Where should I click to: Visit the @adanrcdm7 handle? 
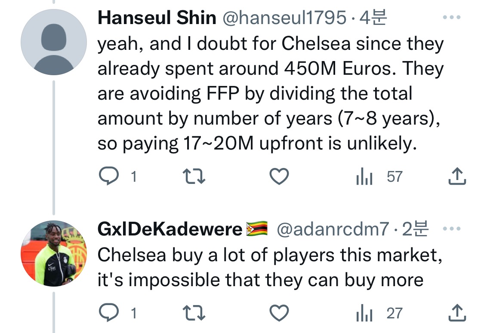tap(333, 230)
